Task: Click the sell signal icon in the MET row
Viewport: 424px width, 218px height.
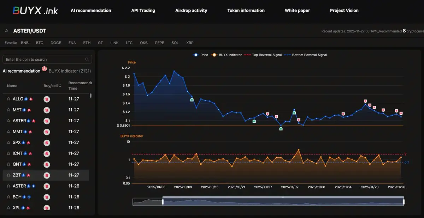Action: 47,110
